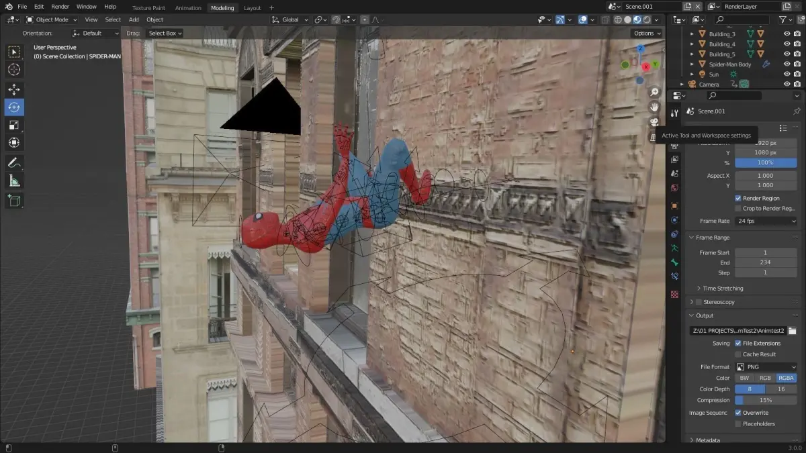
Task: Collapse the Frame Range panel
Action: pos(712,238)
